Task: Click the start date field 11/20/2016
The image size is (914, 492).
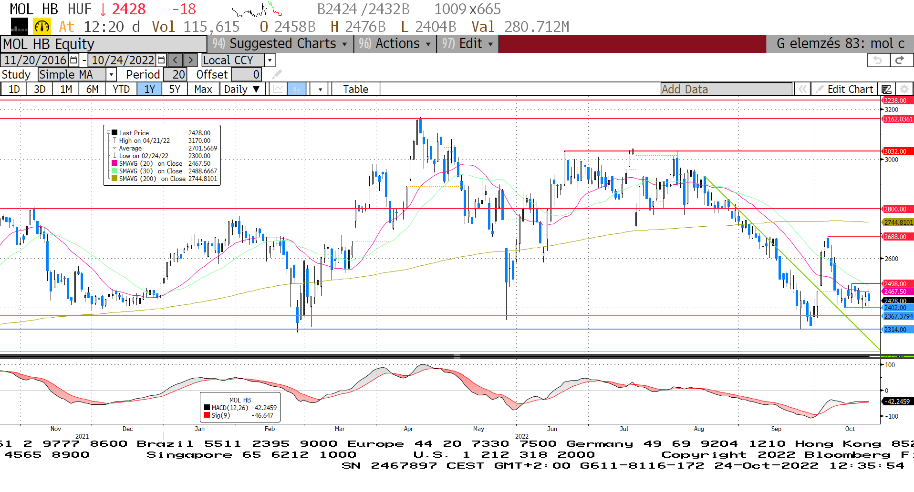Action: pos(35,60)
